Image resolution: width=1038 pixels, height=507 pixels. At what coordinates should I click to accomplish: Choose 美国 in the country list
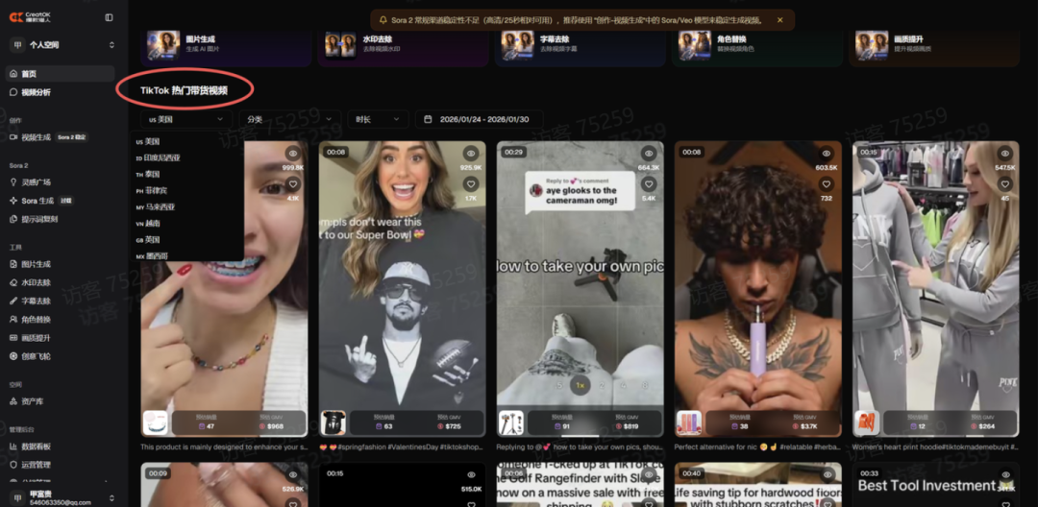pos(186,141)
